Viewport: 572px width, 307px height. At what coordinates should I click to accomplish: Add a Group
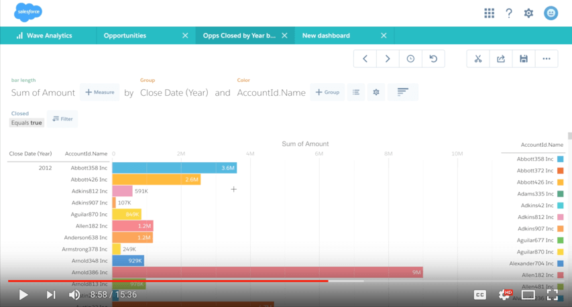pyautogui.click(x=327, y=93)
